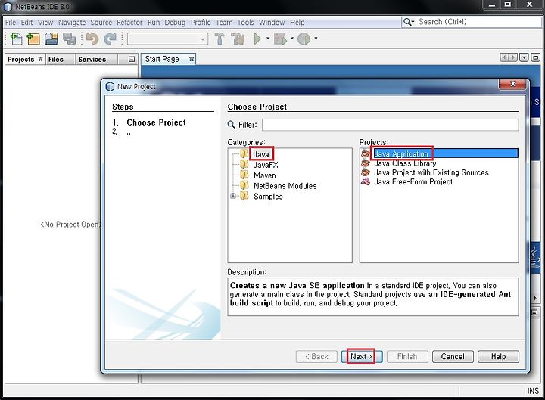Open the File menu
The width and height of the screenshot is (545, 400).
tap(11, 23)
